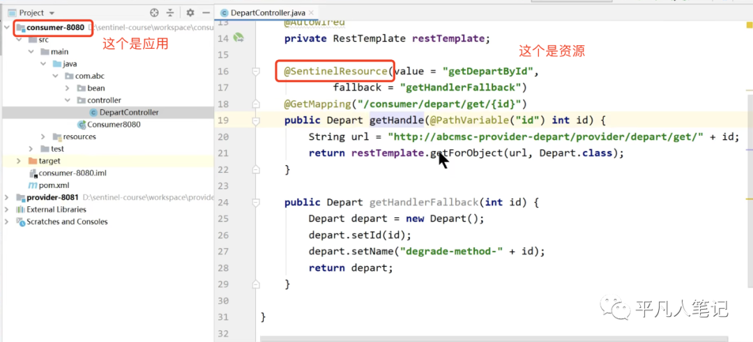The image size is (753, 342).
Task: Collapse the main folder arrow
Action: 31,52
